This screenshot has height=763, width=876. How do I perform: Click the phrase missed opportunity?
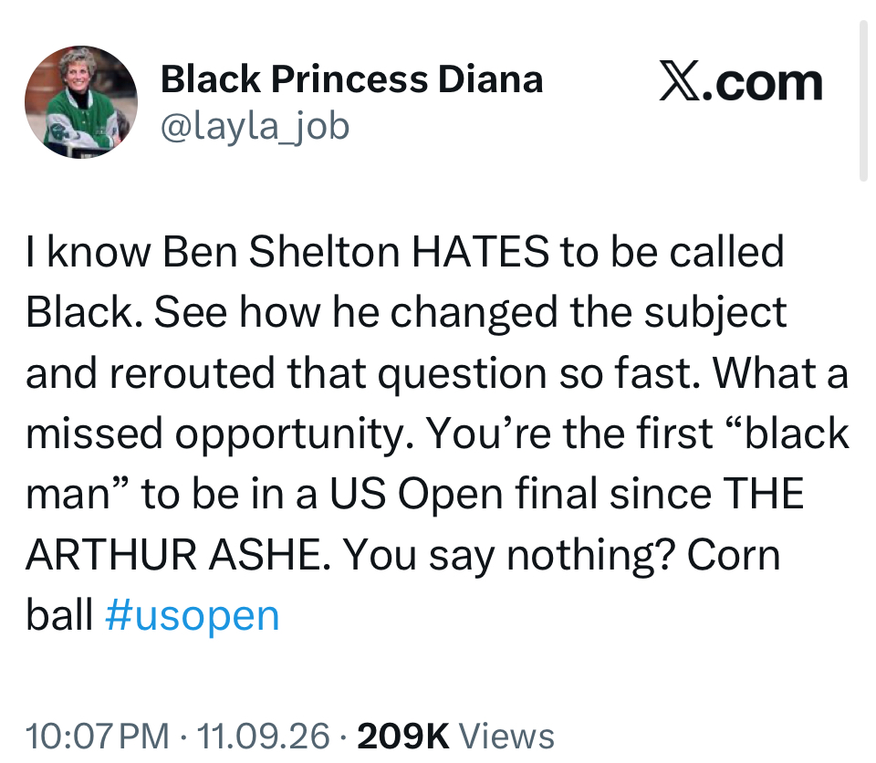(x=221, y=434)
